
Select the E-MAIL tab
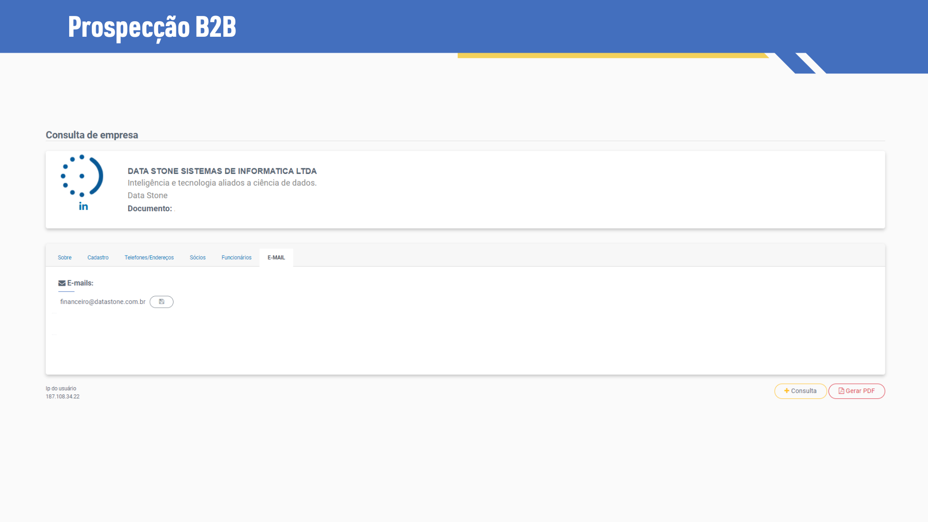point(276,258)
